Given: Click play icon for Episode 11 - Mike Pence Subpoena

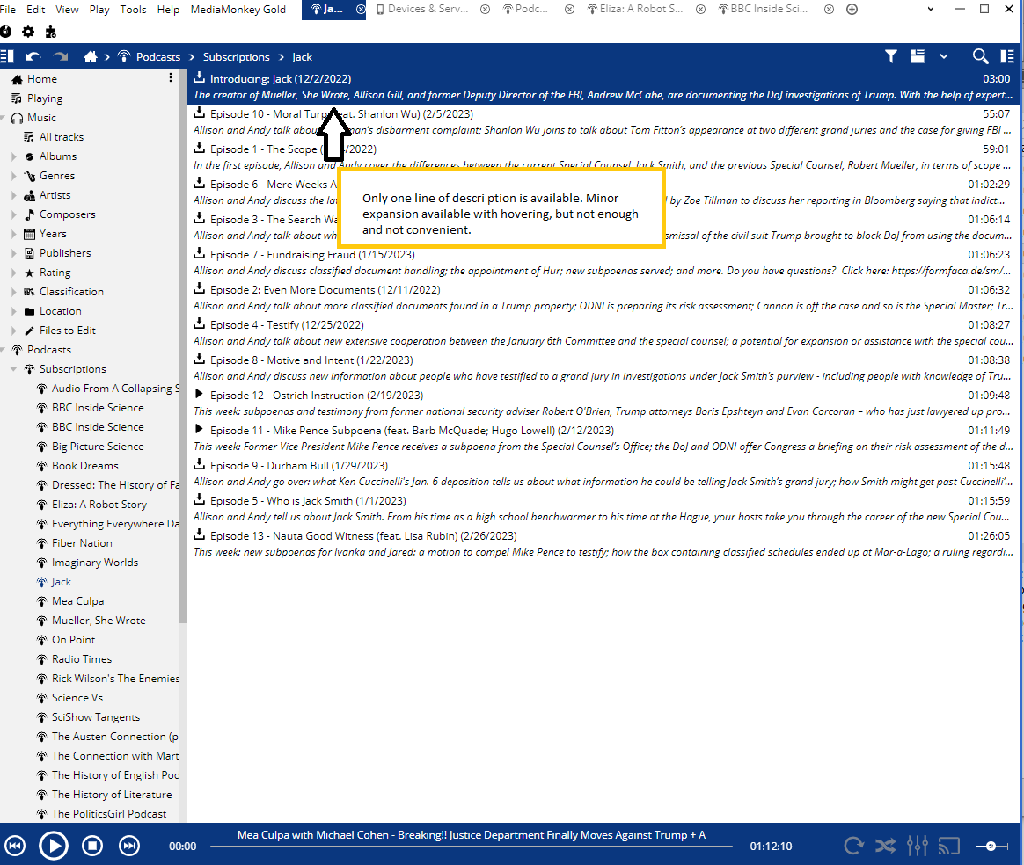Looking at the screenshot, I should click(x=199, y=429).
